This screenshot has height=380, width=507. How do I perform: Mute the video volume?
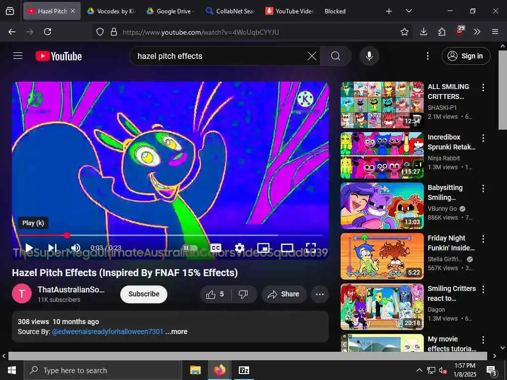click(76, 248)
